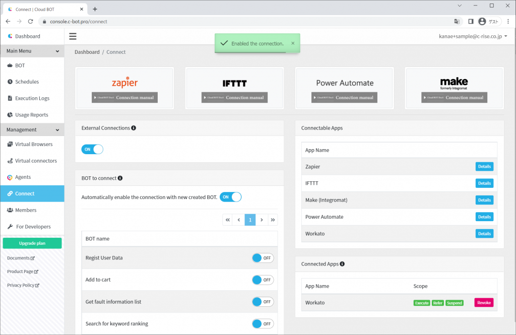The height and width of the screenshot is (335, 516).
Task: Click the For Developers wrench icon
Action: click(x=10, y=226)
